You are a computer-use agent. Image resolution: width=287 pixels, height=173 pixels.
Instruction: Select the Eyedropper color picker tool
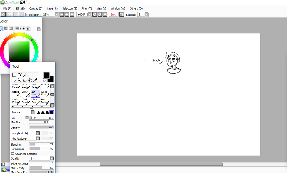[35, 80]
